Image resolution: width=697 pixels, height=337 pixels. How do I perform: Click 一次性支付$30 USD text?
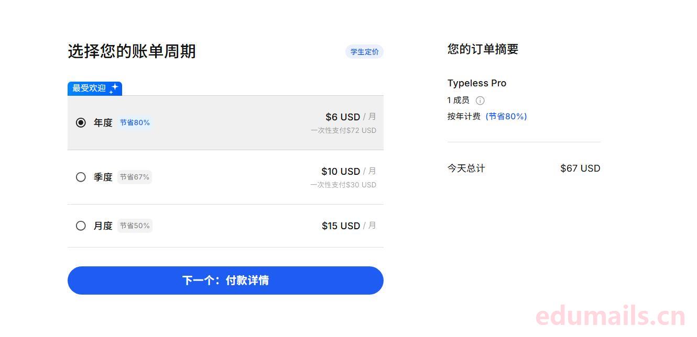tap(343, 185)
